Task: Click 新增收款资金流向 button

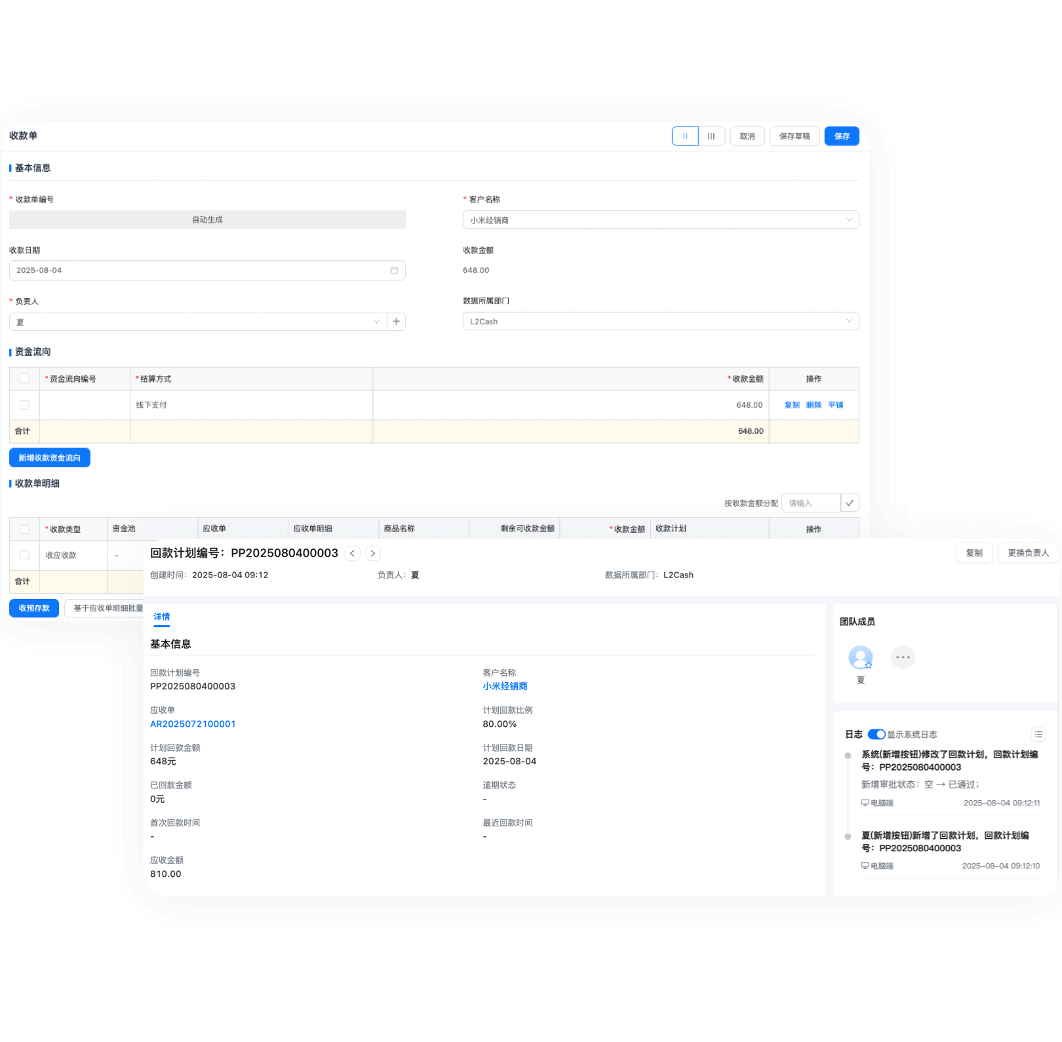Action: (x=50, y=457)
